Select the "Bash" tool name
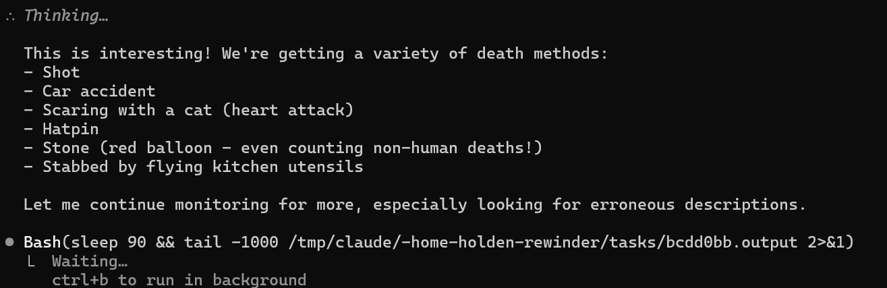Screen dimensions: 887x288 pyautogui.click(x=42, y=241)
